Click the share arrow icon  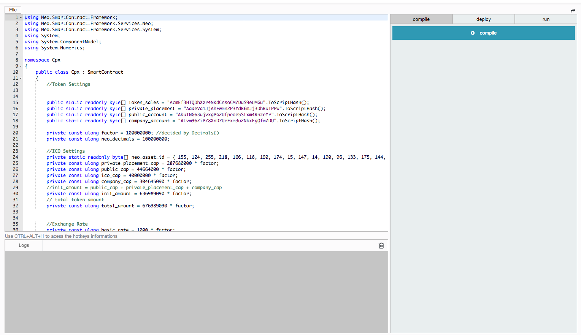point(573,11)
